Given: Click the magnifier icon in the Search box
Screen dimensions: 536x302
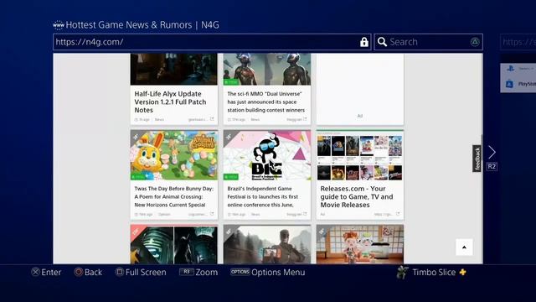Looking at the screenshot, I should (382, 42).
